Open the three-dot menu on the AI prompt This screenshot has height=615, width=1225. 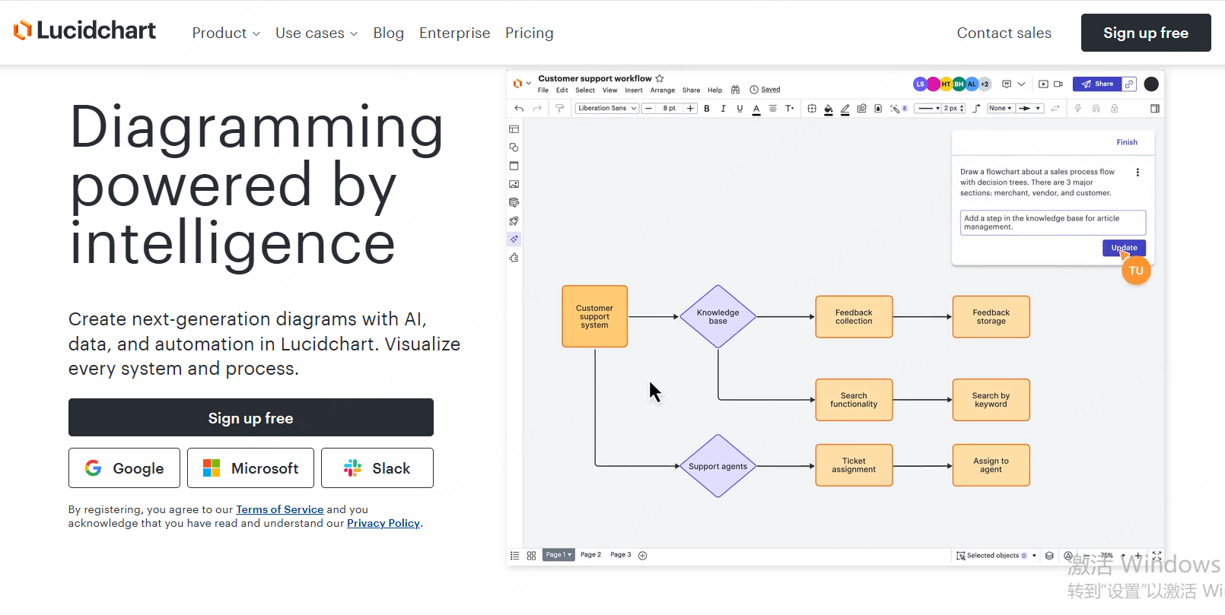click(1137, 173)
